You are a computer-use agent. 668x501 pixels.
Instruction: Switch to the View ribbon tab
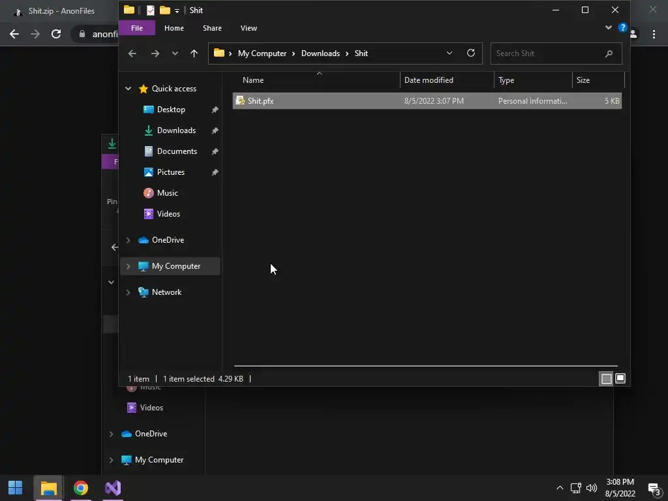tap(249, 28)
